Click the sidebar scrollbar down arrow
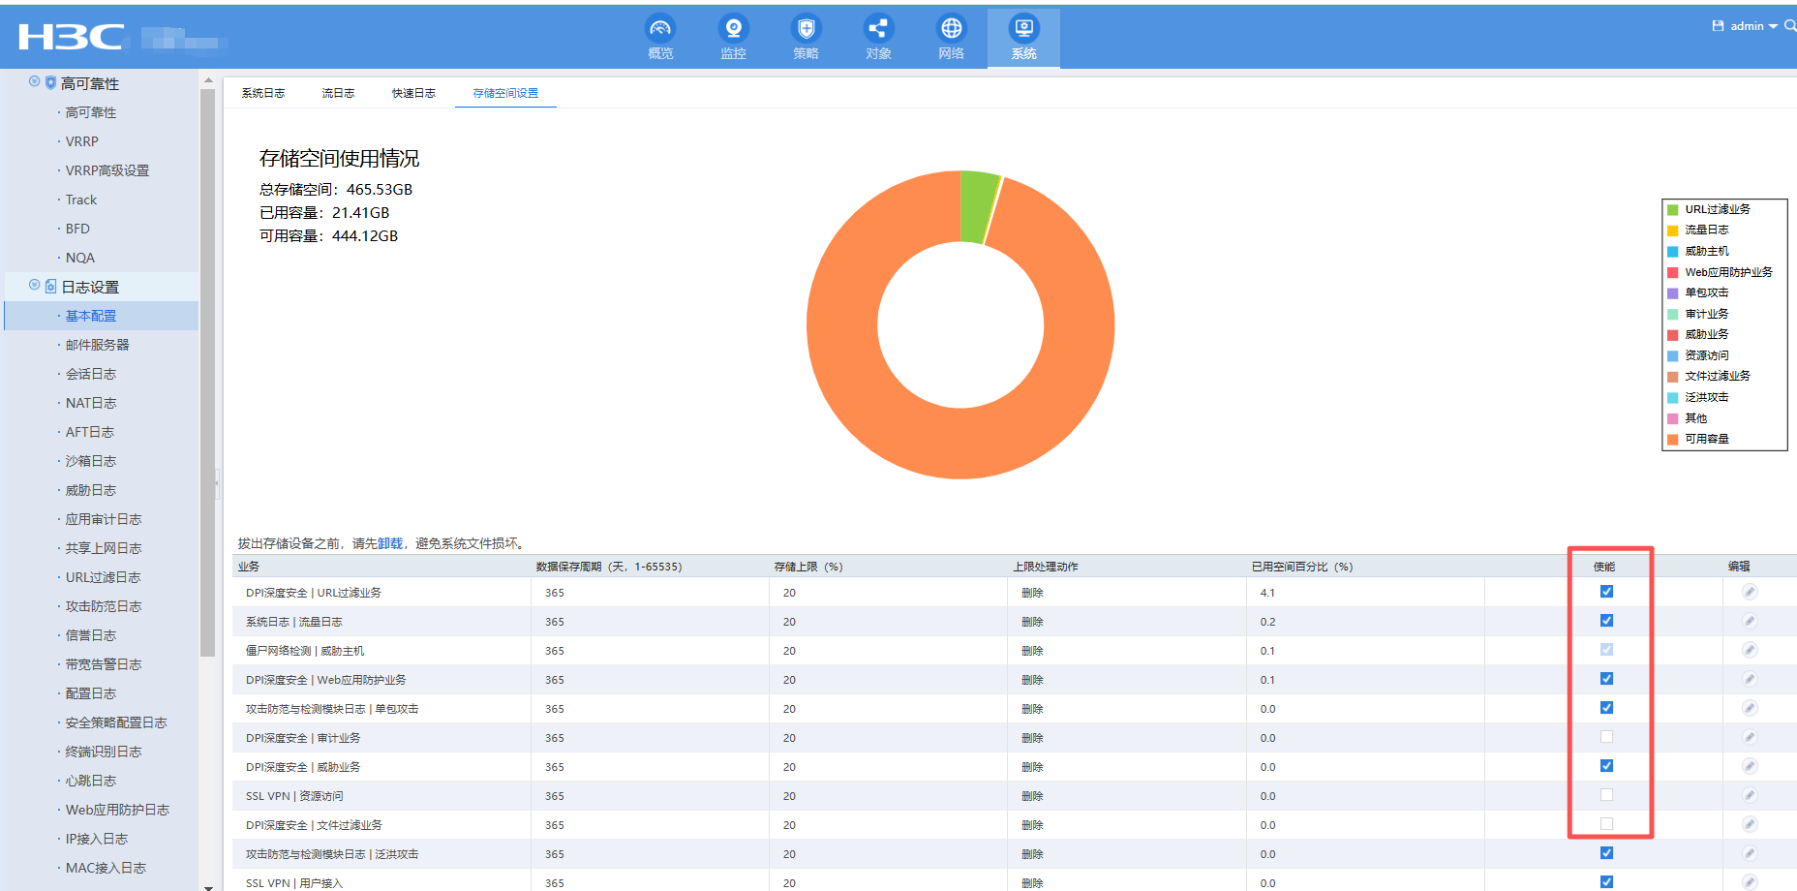Viewport: 1797px width, 891px height. pyautogui.click(x=207, y=886)
